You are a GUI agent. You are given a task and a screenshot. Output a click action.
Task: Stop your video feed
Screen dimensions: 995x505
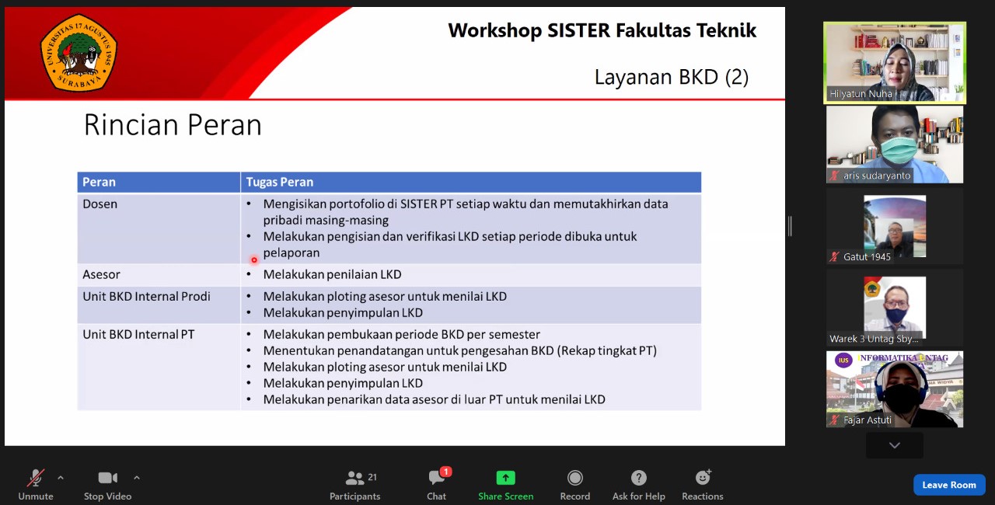[107, 478]
